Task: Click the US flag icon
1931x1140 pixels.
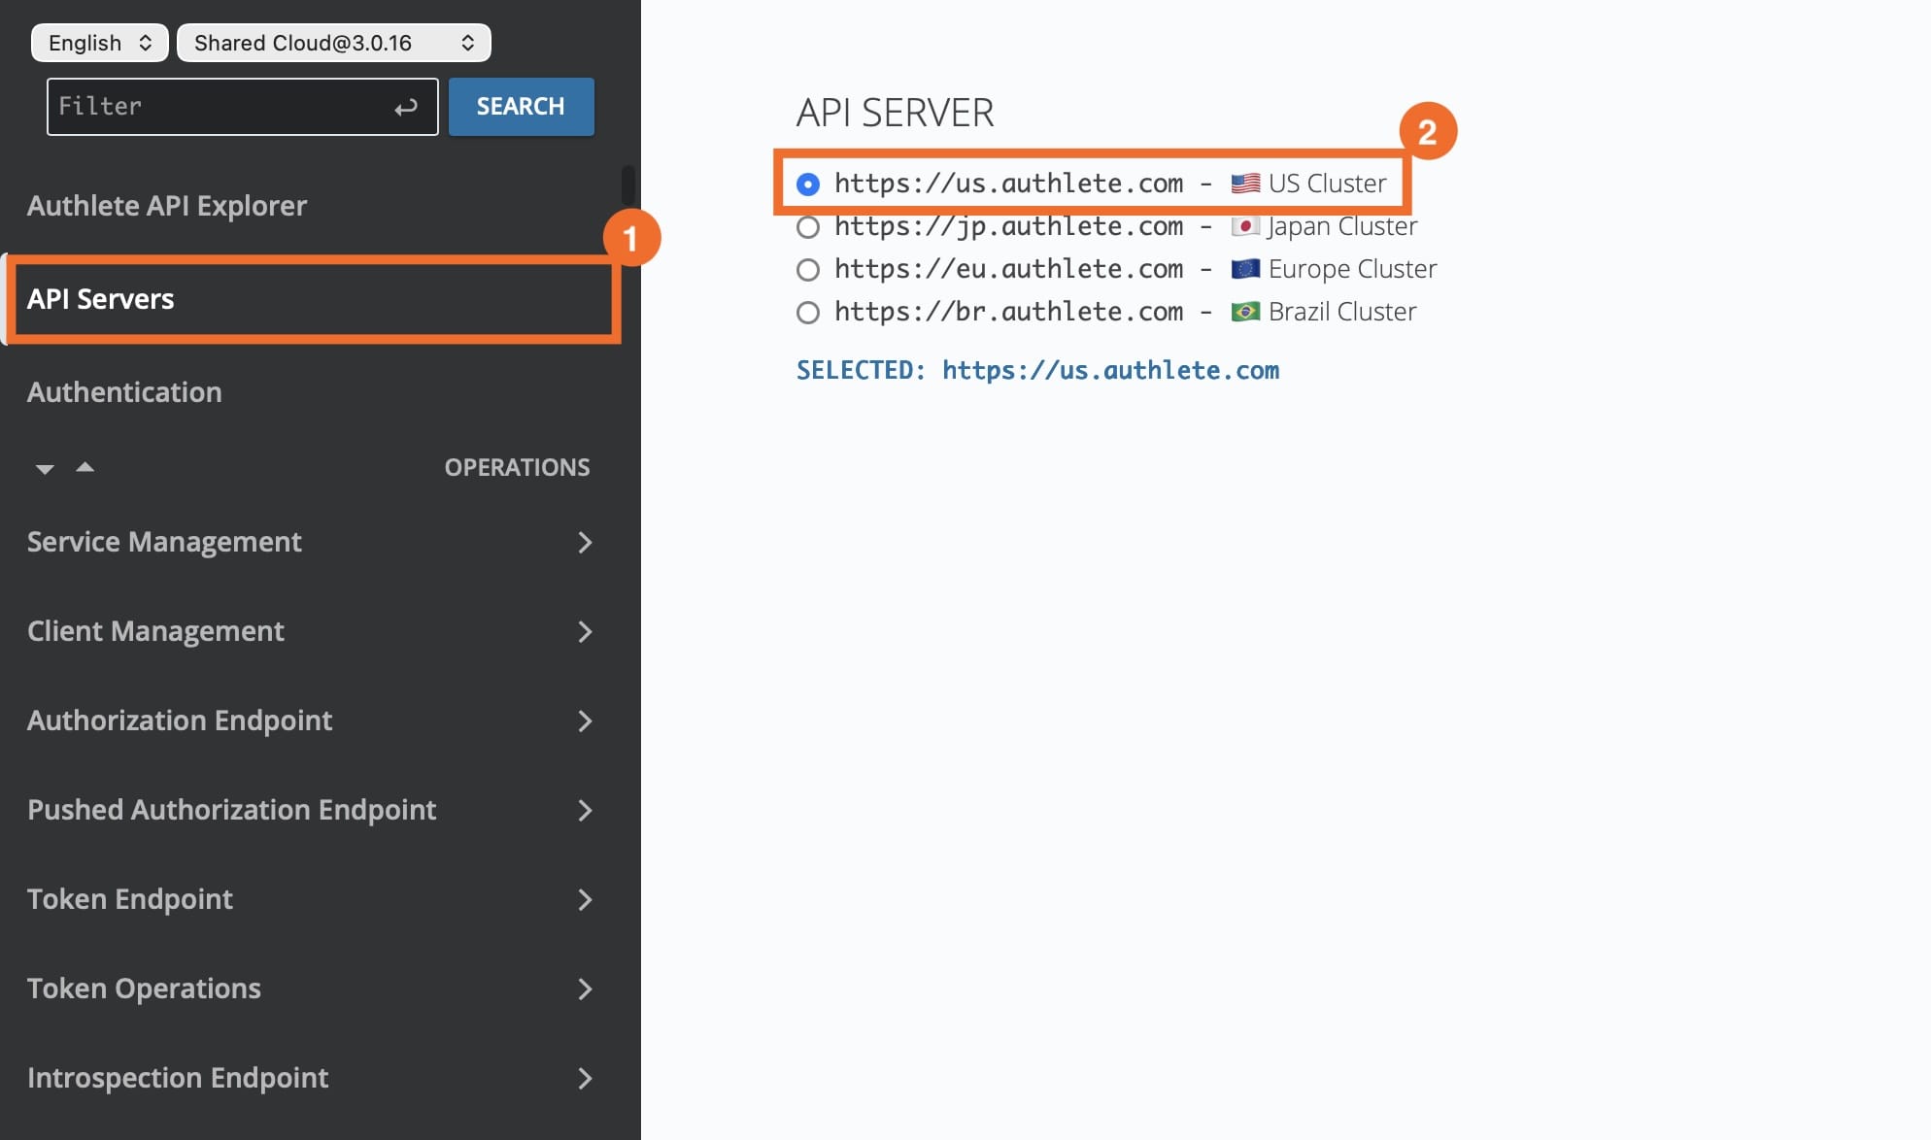Action: pos(1245,184)
